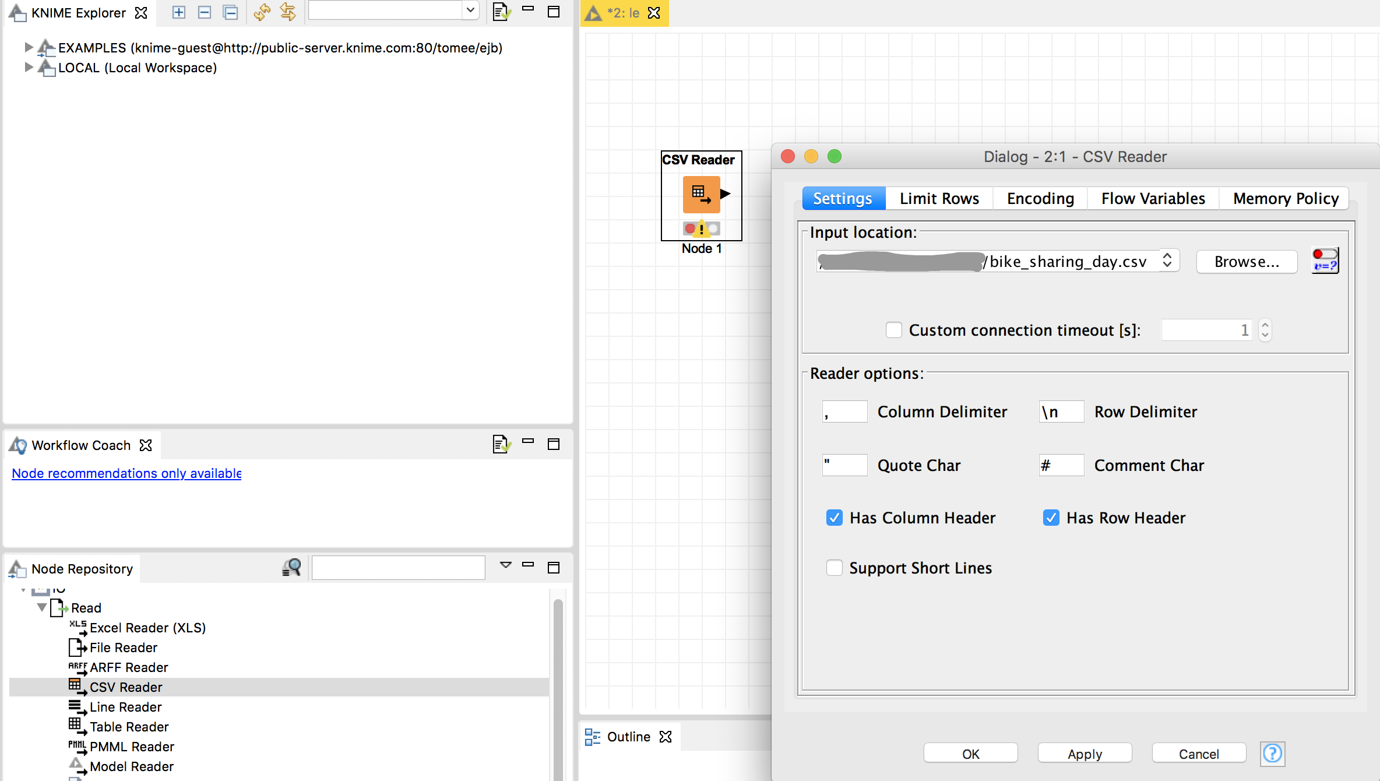Image resolution: width=1380 pixels, height=781 pixels.
Task: Enable Custom connection timeout checkbox
Action: click(x=893, y=330)
